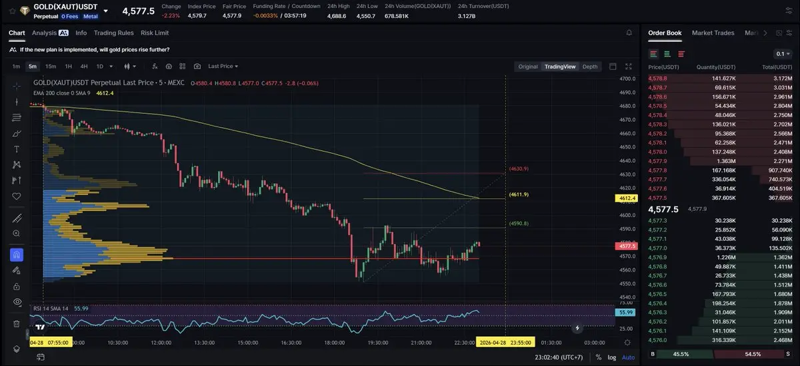Viewport: 800px width, 366px height.
Task: Open the chart patterns tool
Action: 17,165
